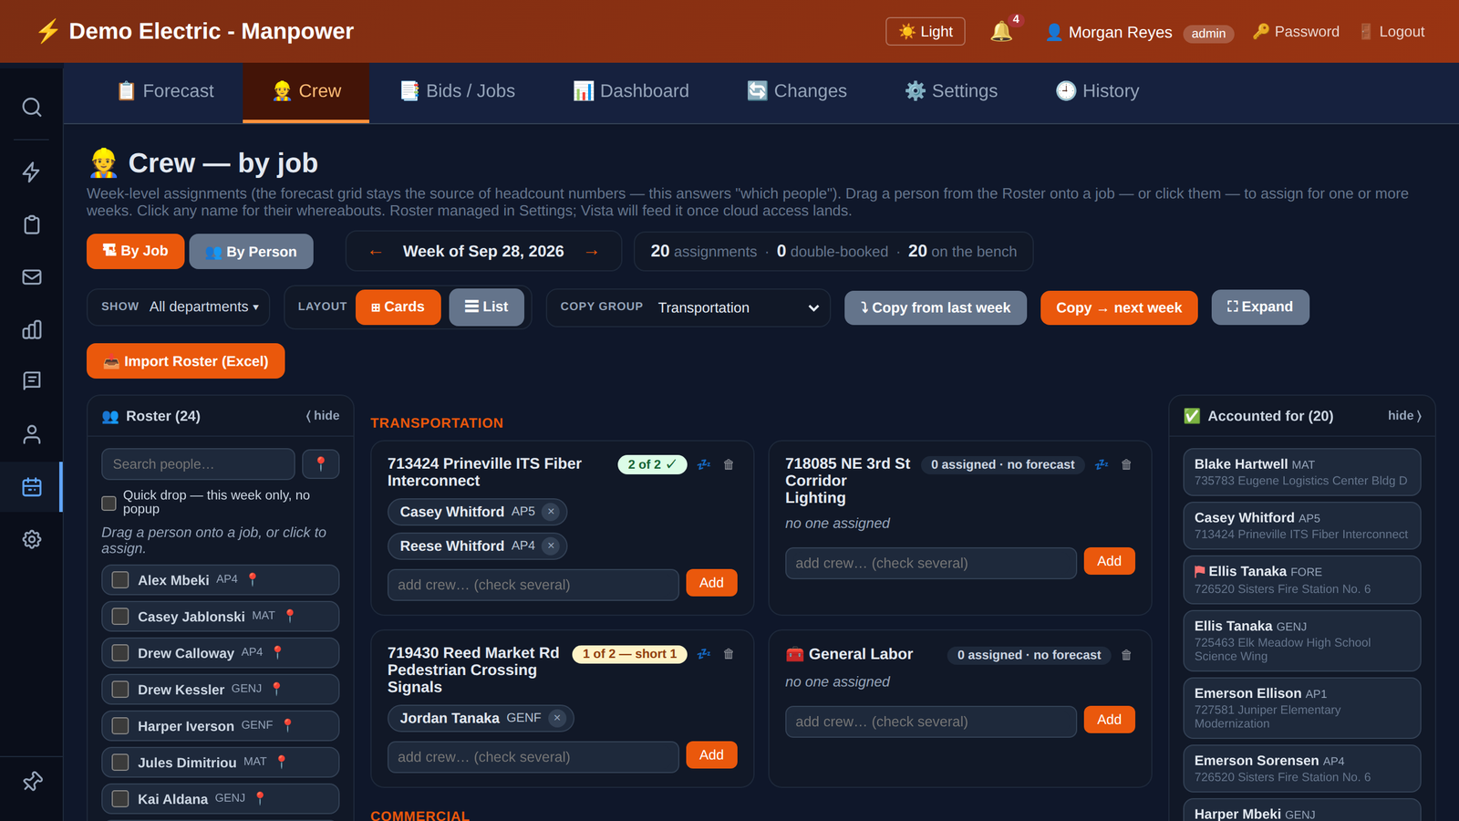Hide the Accounted for panel

pos(1404,416)
